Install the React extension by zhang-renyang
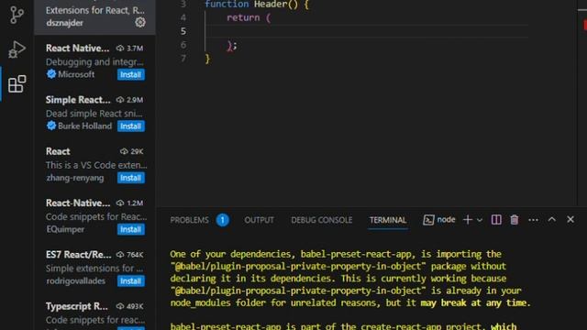587x330 pixels. 130,178
